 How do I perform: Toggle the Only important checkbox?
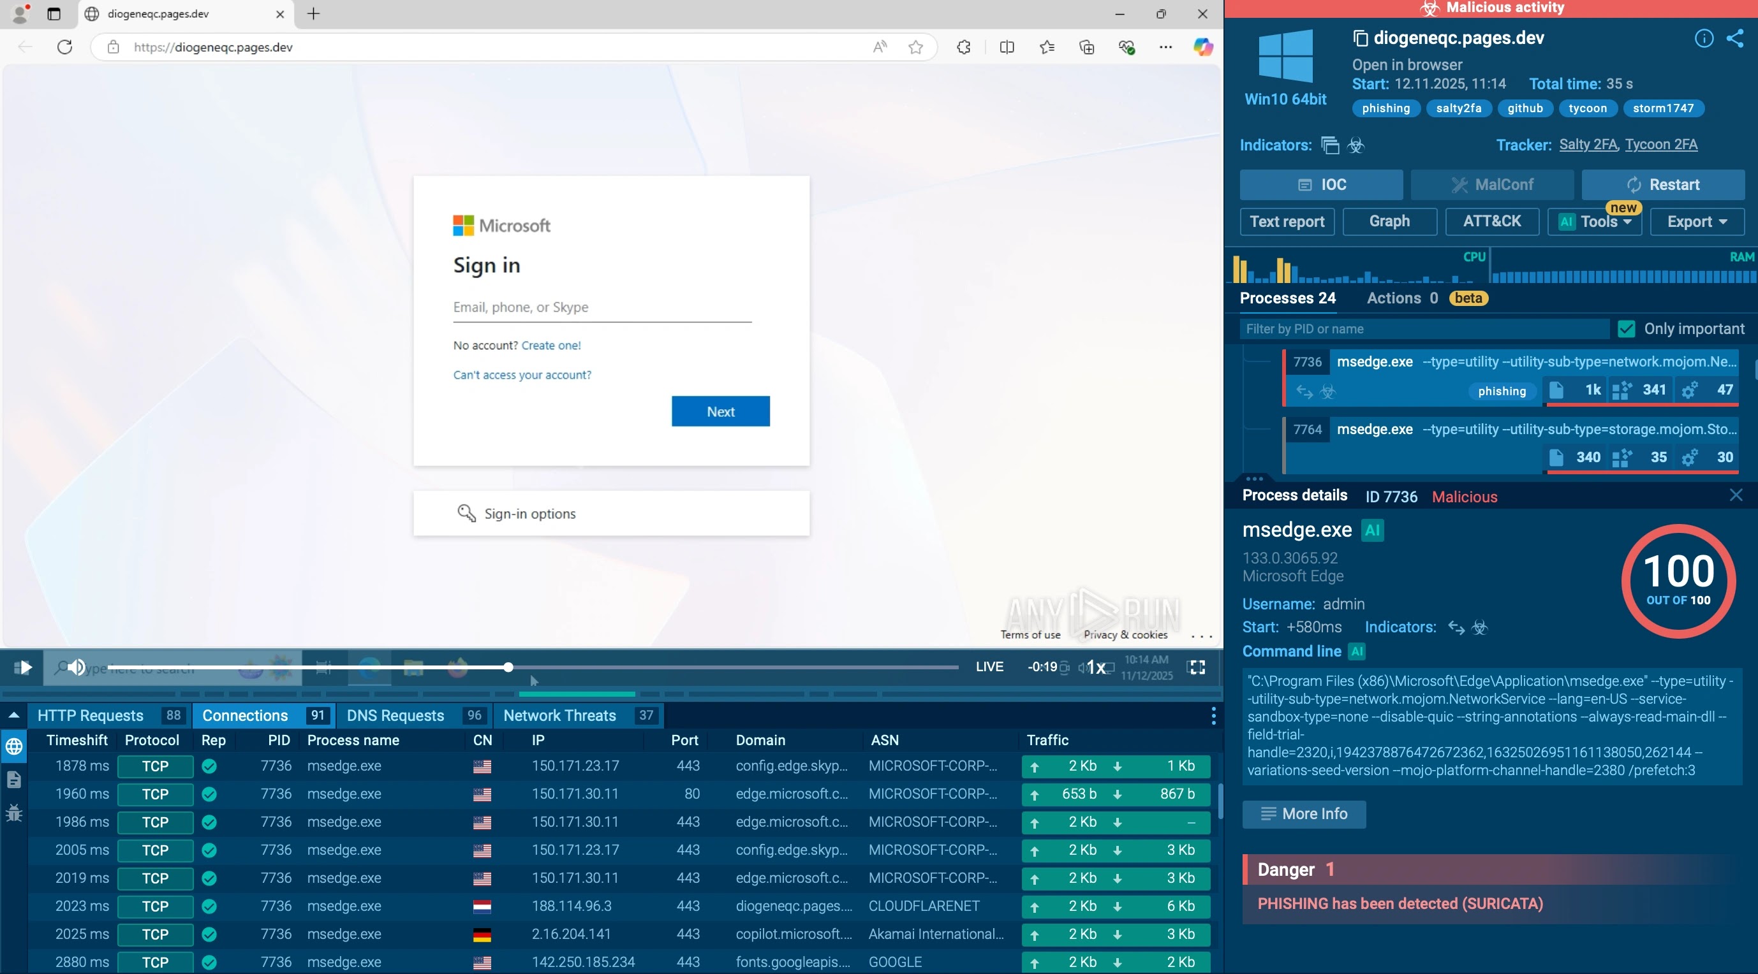click(1627, 329)
